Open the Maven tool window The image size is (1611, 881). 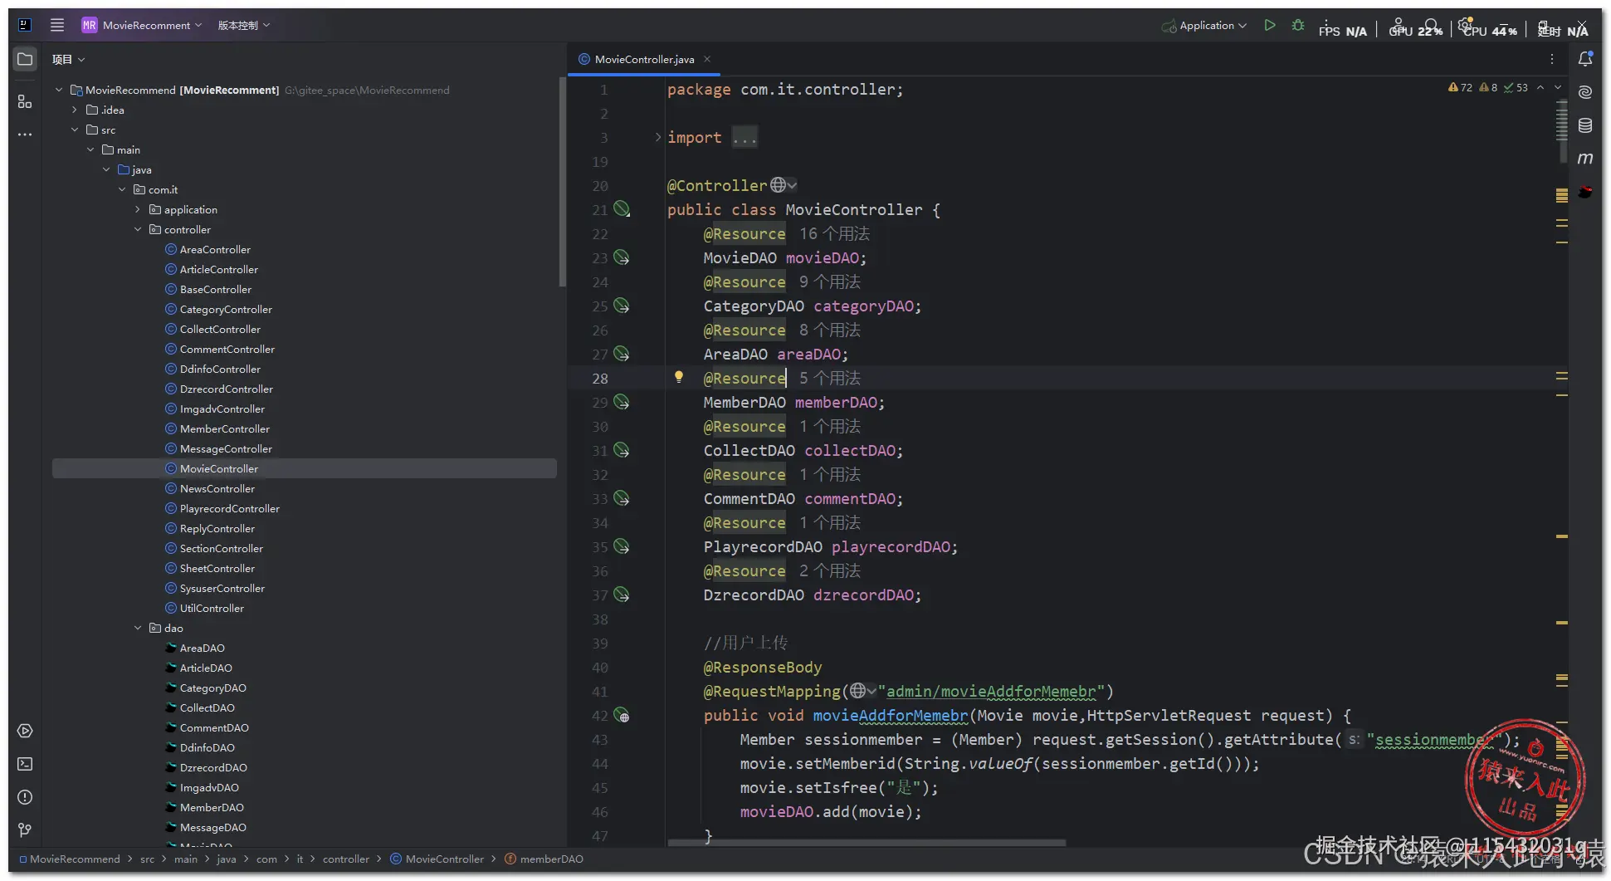click(x=1584, y=159)
